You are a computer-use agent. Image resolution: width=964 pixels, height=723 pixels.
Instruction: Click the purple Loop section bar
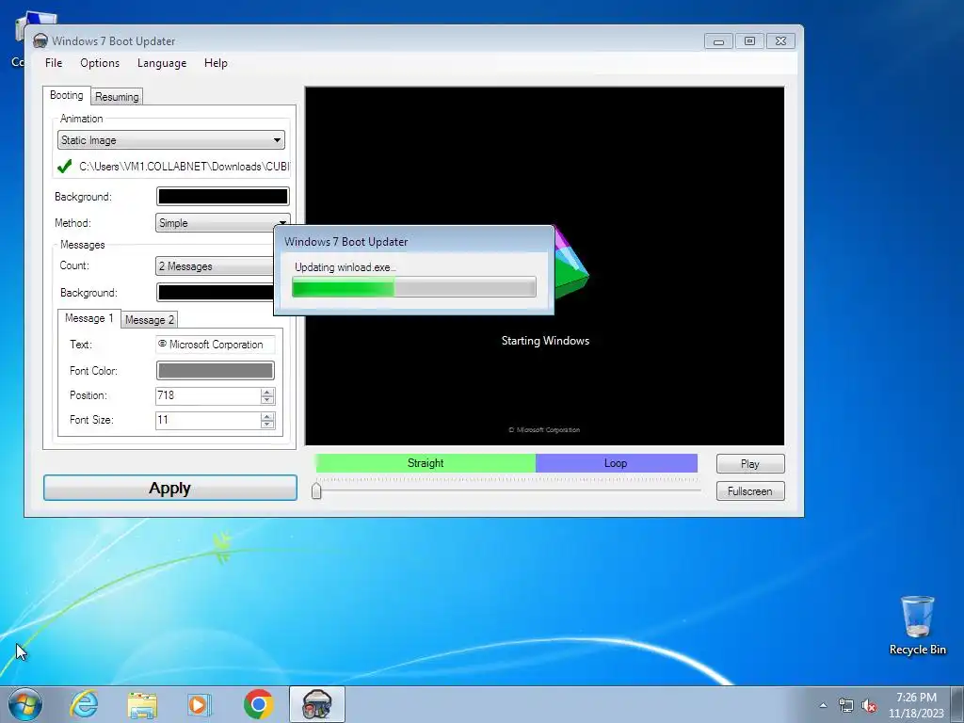coord(616,463)
